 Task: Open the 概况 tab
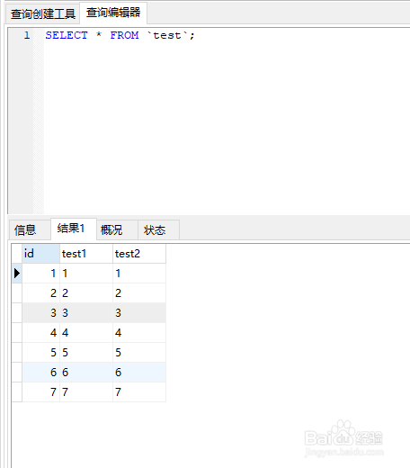[117, 229]
